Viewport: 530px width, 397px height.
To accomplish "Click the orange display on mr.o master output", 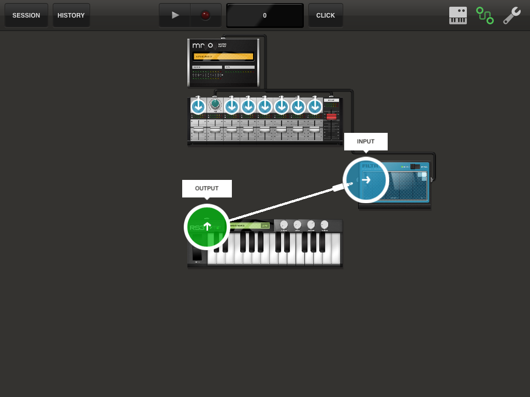I will point(224,56).
